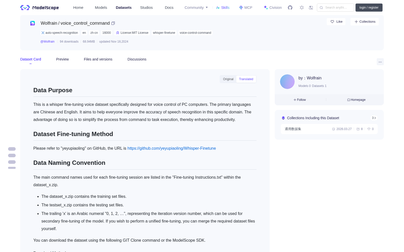Click the Data Purpose heading
This screenshot has width=404, height=252.
[x=53, y=90]
